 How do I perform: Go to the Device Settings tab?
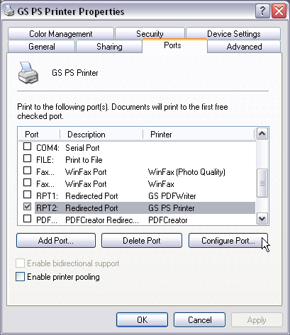tap(233, 34)
